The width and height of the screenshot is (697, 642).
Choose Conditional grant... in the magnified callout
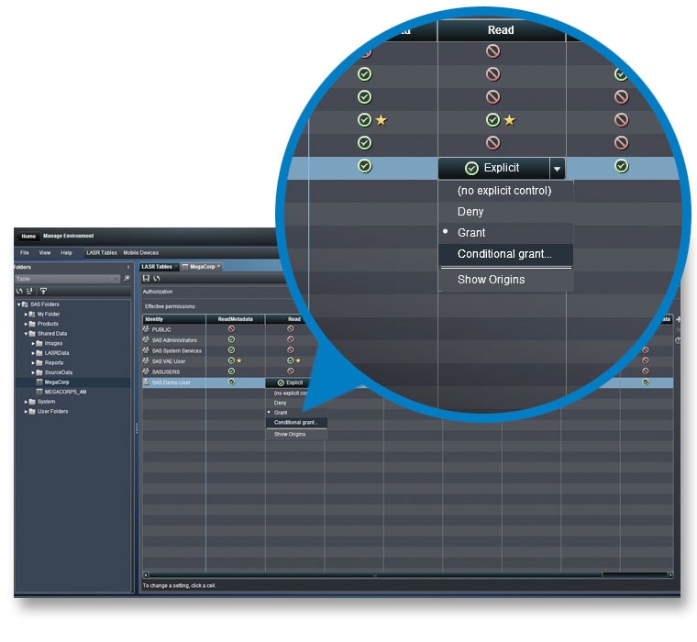click(504, 254)
